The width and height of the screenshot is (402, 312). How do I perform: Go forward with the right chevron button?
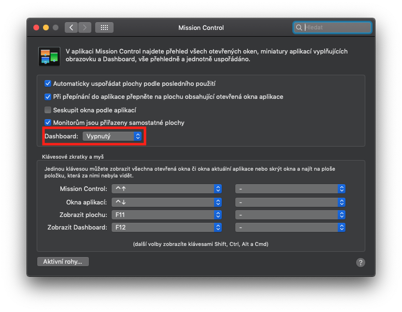[x=85, y=27]
